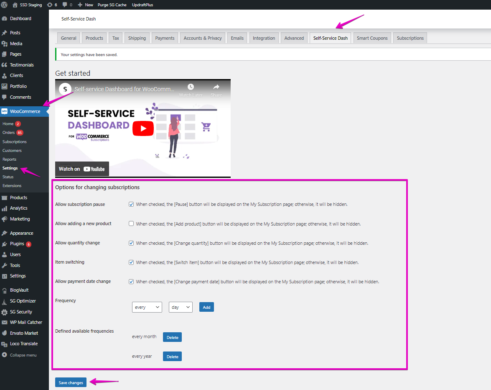Screen dimensions: 491x390
Task: Open the comments bubble icon in the admin bar
Action: pyautogui.click(x=65, y=5)
